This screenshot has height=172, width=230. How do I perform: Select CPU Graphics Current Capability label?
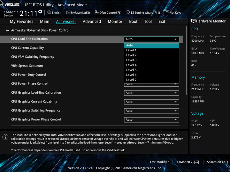point(34,102)
